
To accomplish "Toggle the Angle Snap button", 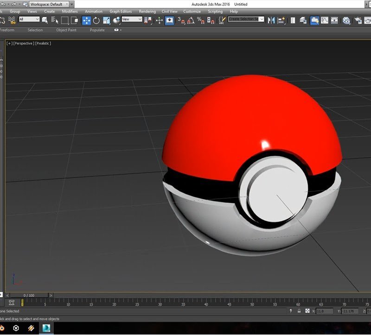I will tap(191, 20).
